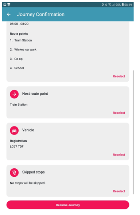The image size is (140, 215).
Task: Tap the Resume Journey button
Action: coord(68,205)
